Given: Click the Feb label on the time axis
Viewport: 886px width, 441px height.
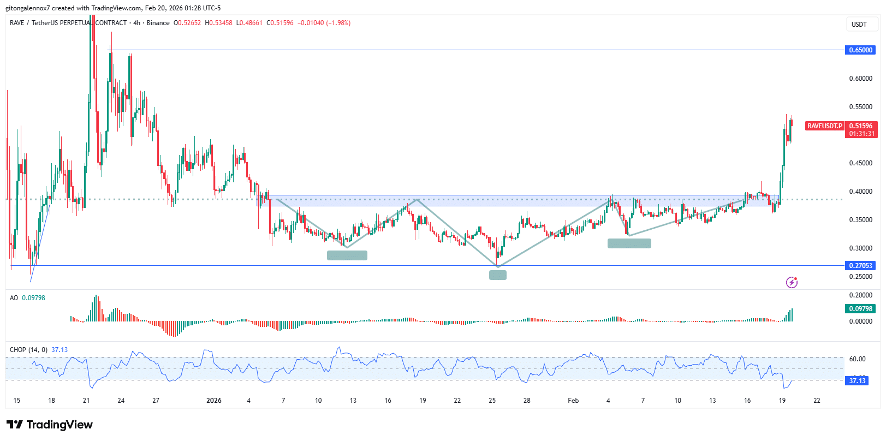Looking at the screenshot, I should (573, 401).
